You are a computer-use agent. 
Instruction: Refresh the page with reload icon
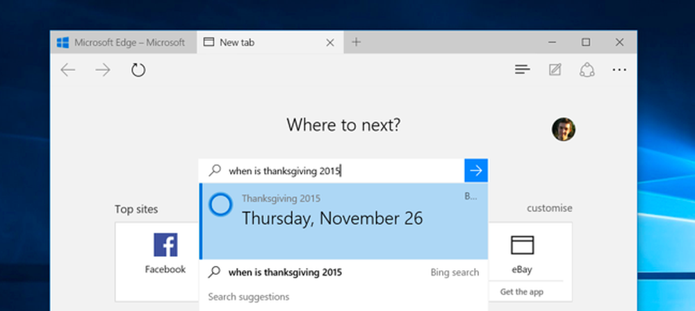click(138, 70)
